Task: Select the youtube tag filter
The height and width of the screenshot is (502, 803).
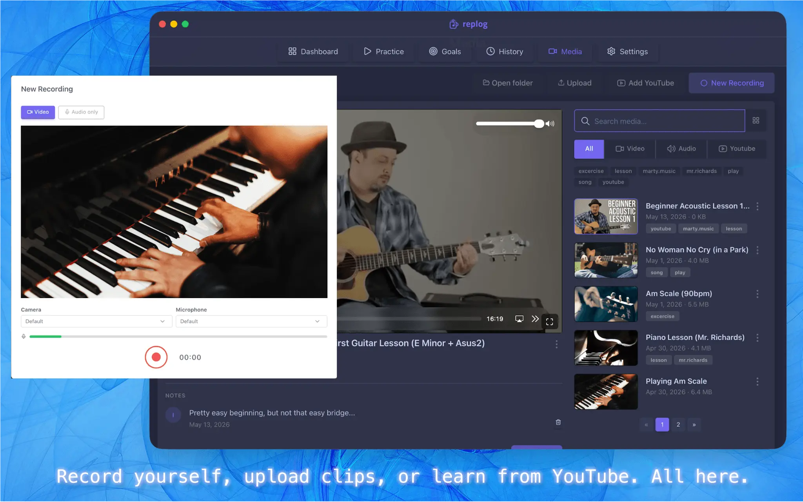Action: coord(613,182)
